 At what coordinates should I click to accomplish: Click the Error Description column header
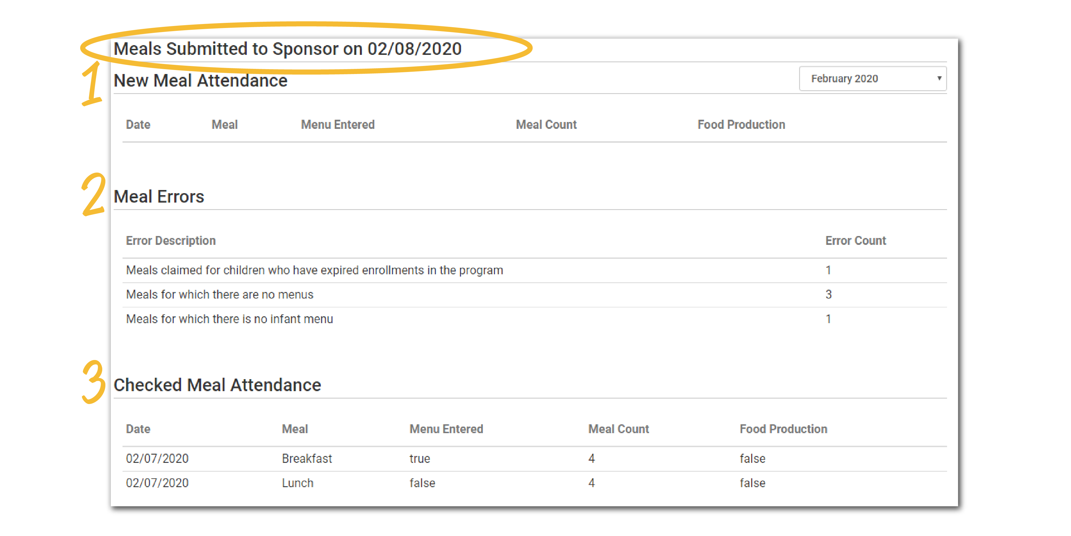[171, 240]
